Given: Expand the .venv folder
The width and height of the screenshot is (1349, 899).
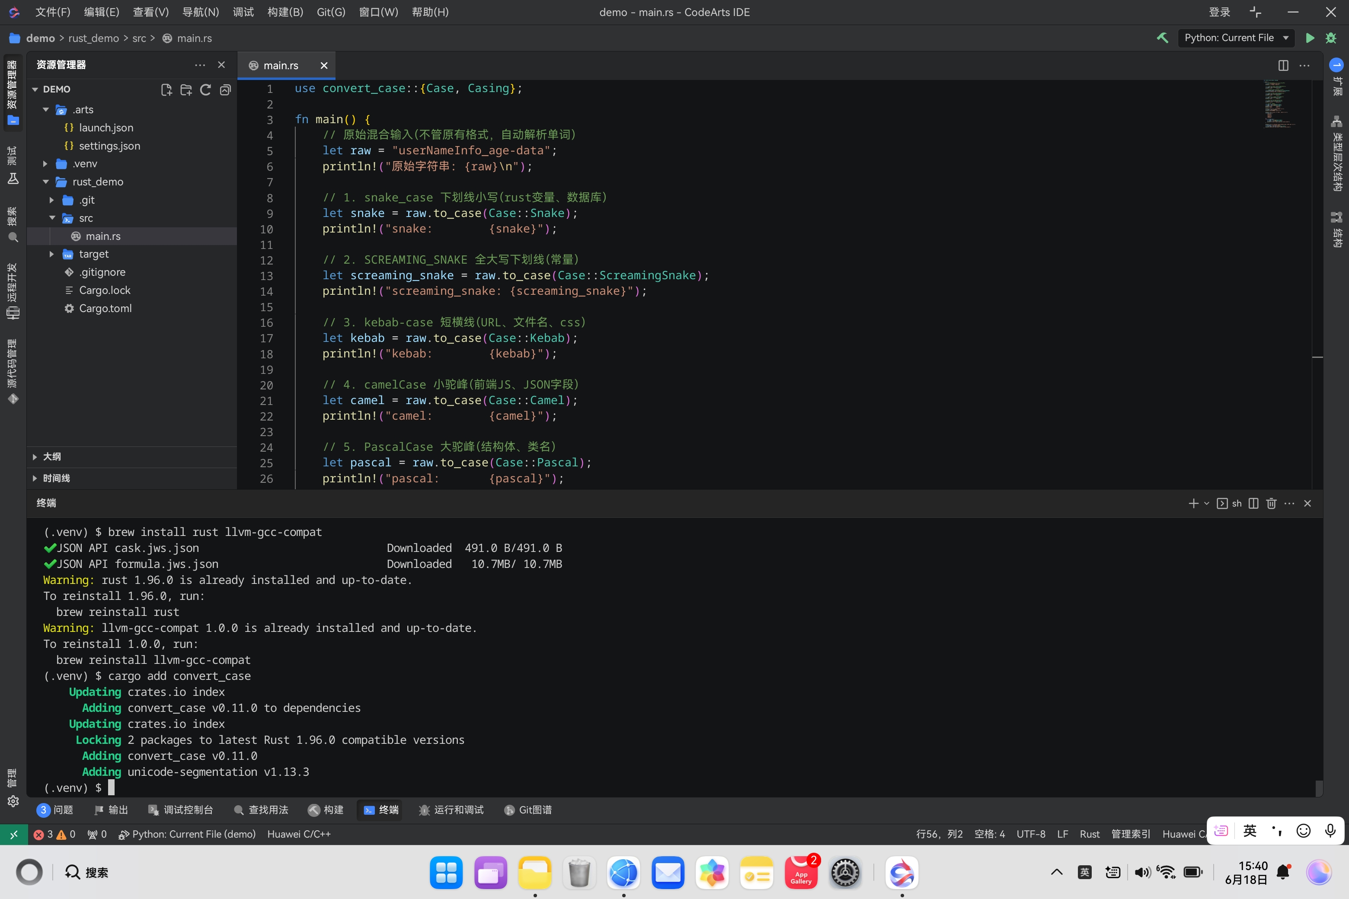Looking at the screenshot, I should (x=46, y=164).
